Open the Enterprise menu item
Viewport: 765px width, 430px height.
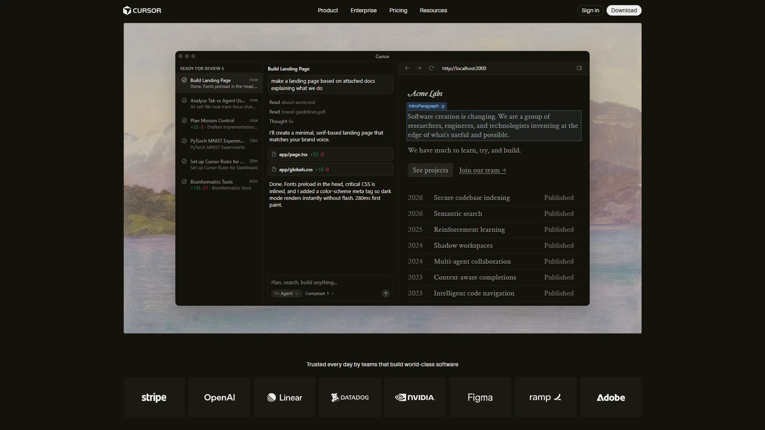[363, 10]
